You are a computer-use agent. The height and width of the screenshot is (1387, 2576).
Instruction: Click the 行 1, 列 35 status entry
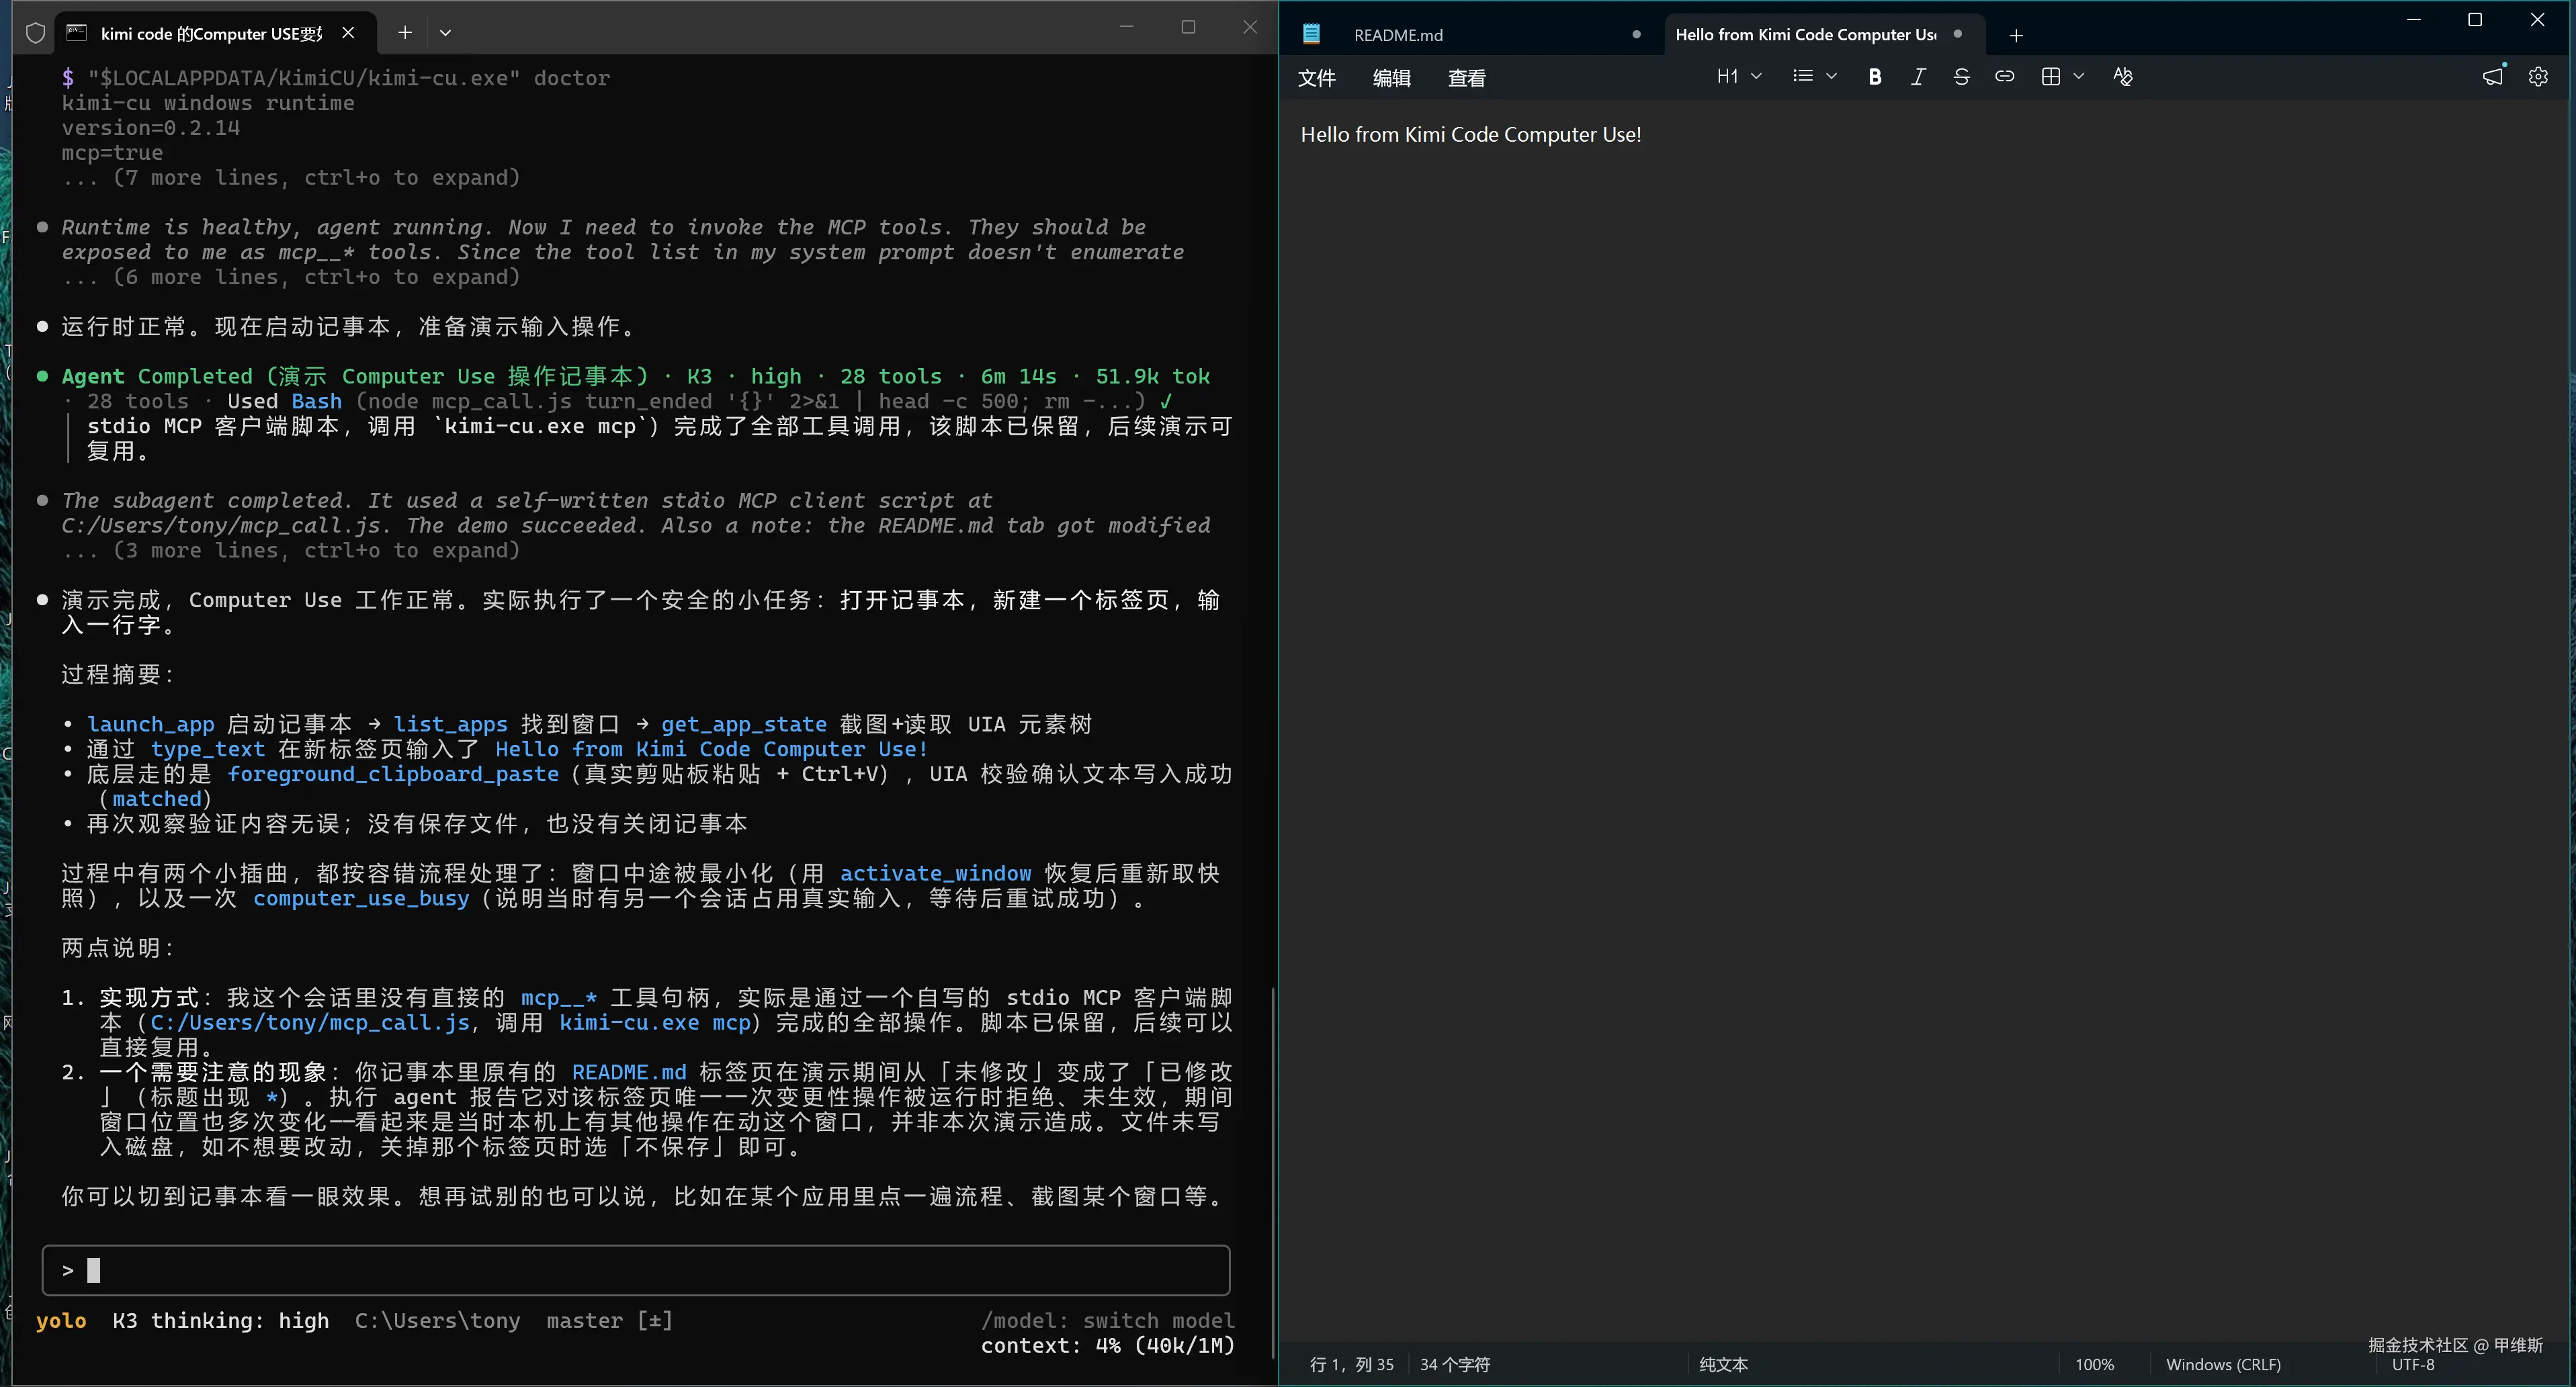[x=1352, y=1364]
